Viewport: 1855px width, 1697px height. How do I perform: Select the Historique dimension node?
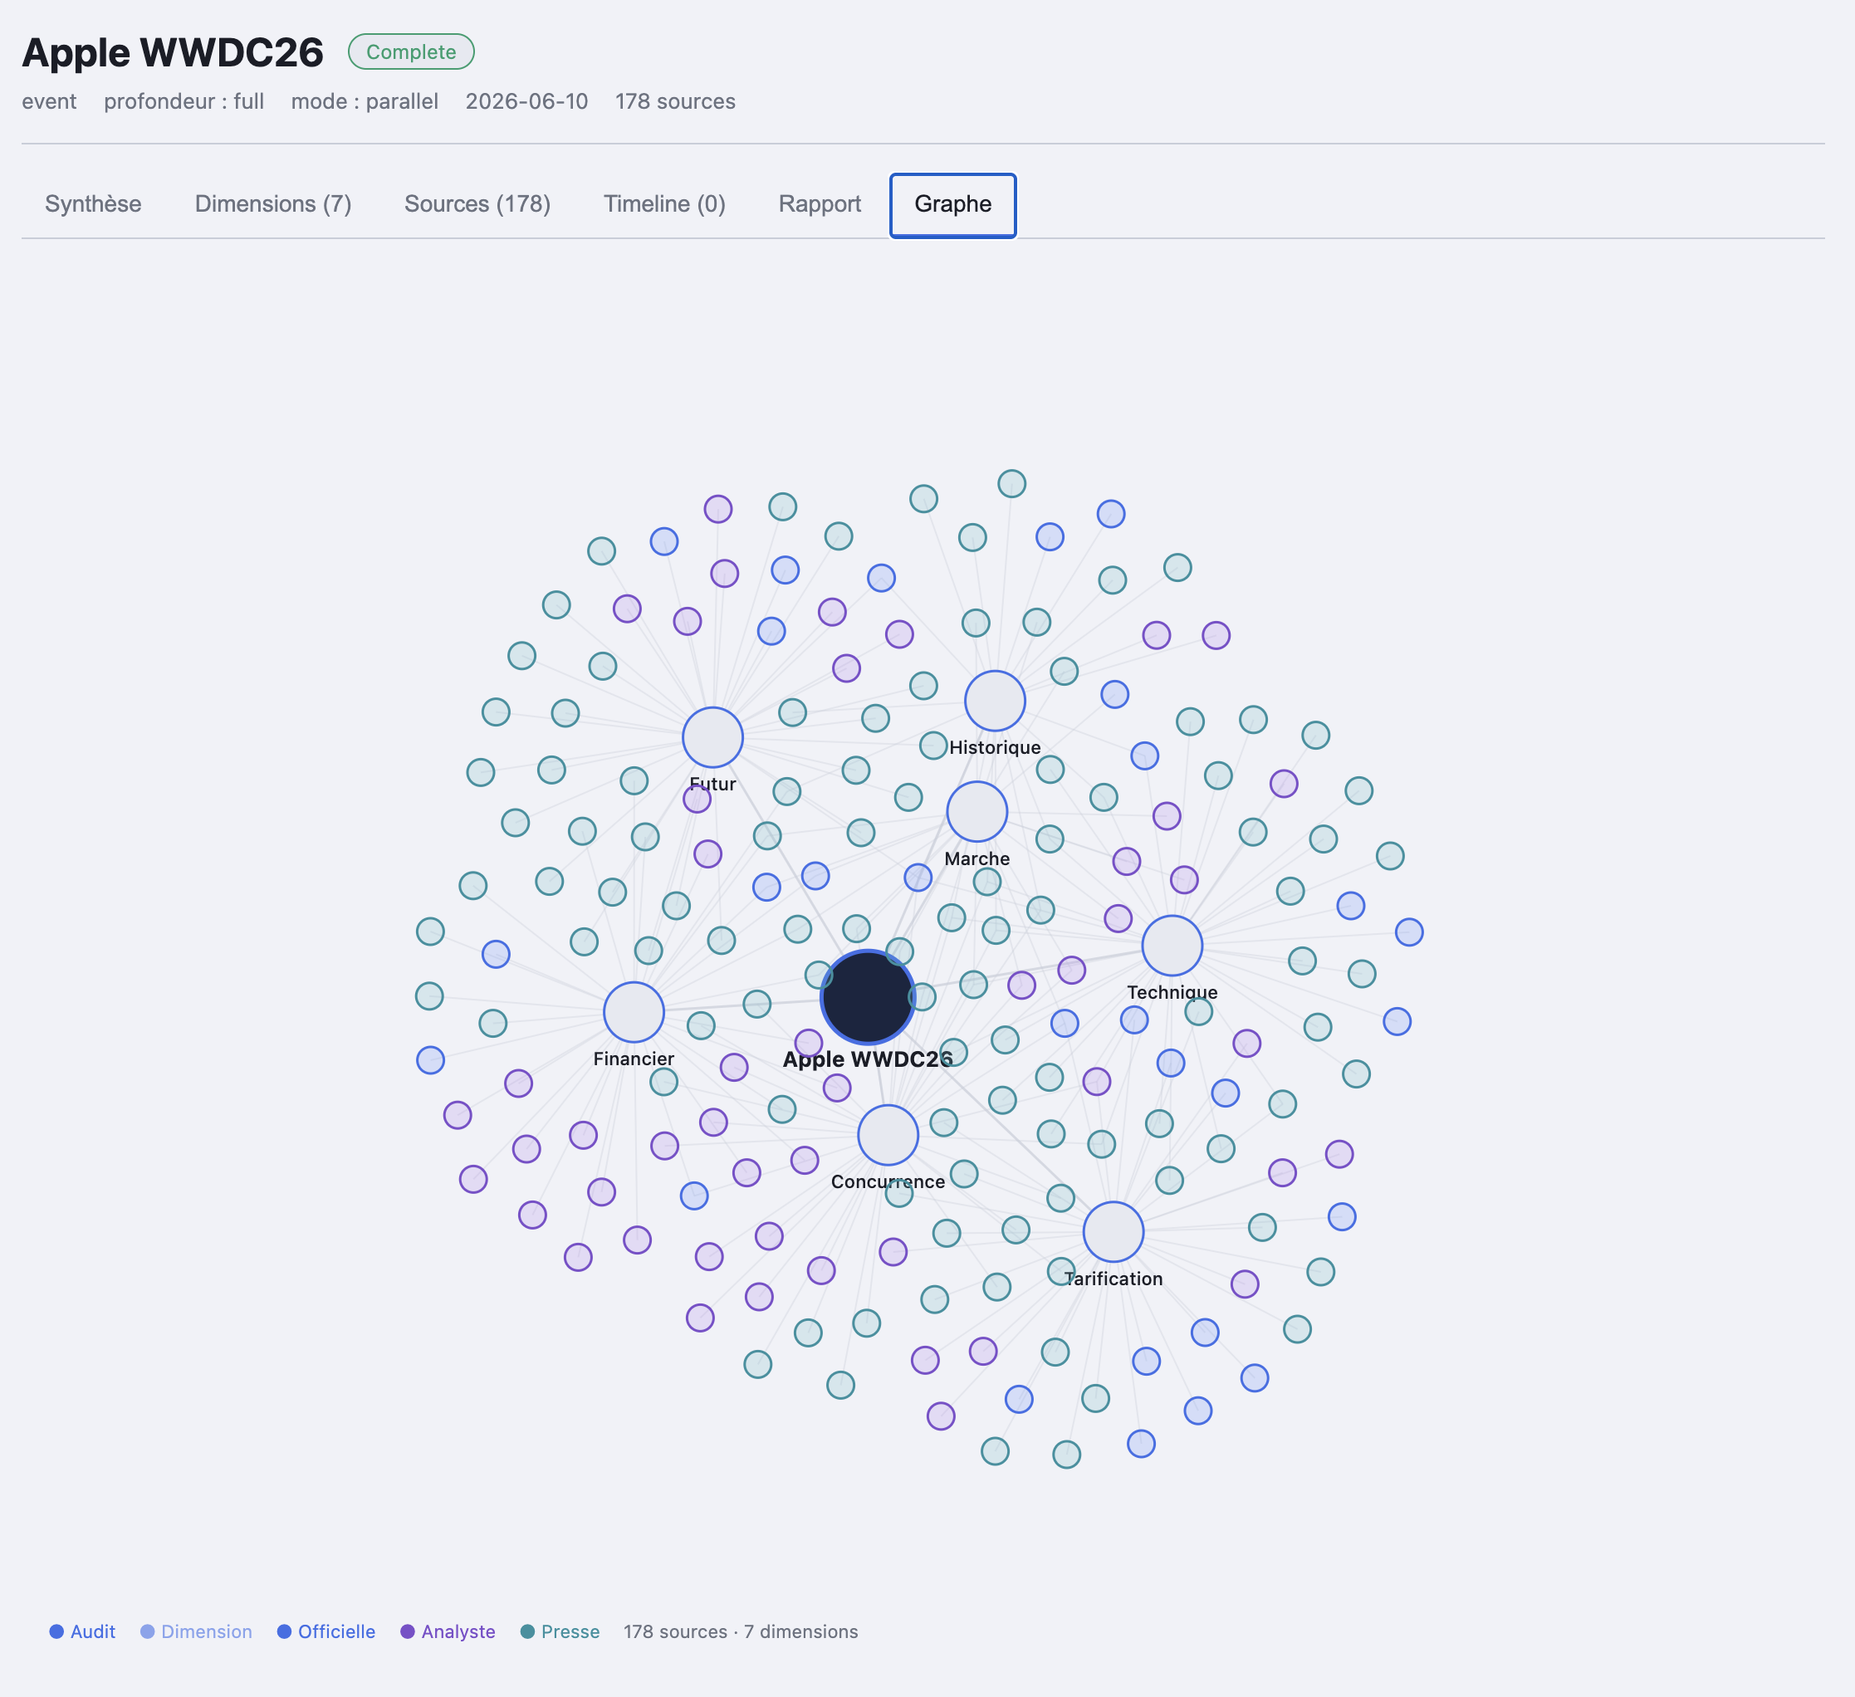click(995, 701)
